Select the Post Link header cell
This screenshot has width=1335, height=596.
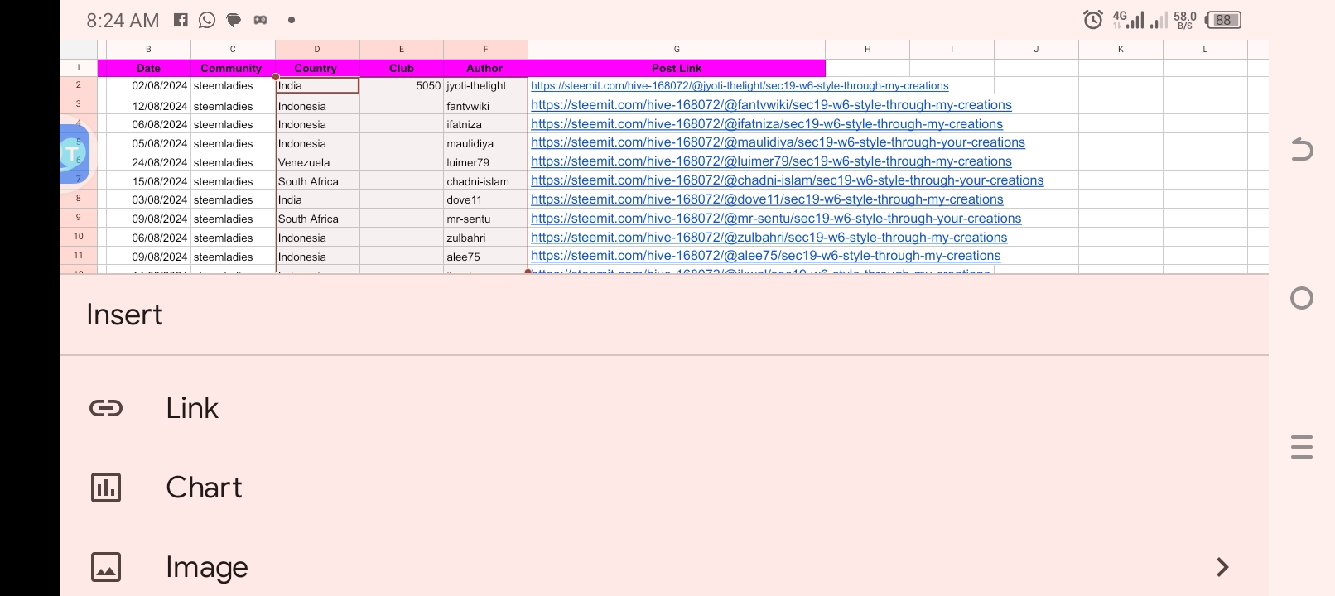[677, 68]
